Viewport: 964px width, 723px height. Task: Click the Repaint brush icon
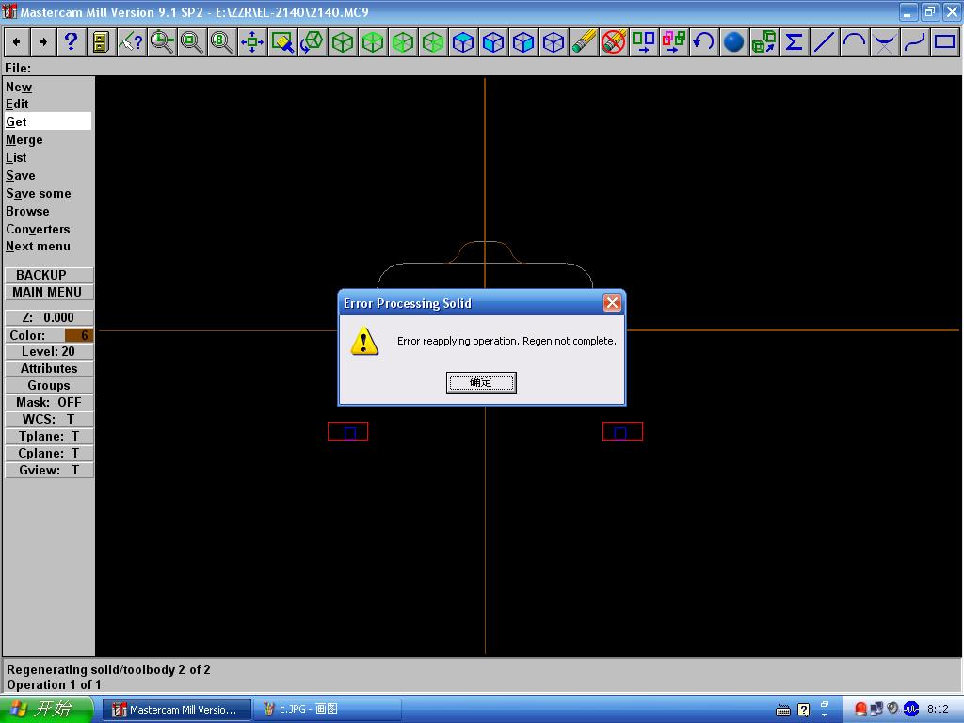click(282, 42)
